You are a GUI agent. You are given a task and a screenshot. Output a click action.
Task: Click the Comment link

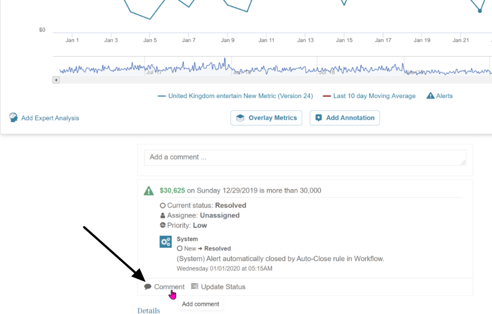169,287
